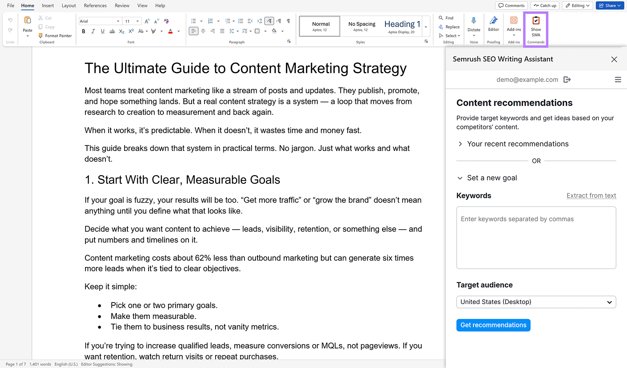Click the Get recommendations button
The height and width of the screenshot is (368, 627).
(x=493, y=325)
